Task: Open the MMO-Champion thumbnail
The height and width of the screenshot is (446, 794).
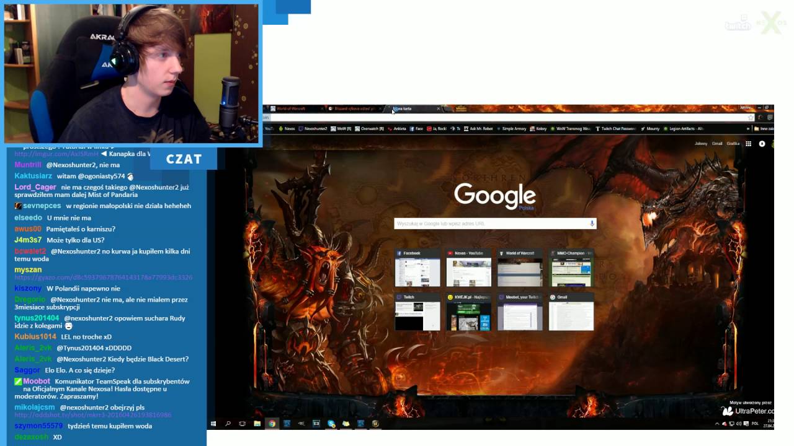Action: [571, 268]
